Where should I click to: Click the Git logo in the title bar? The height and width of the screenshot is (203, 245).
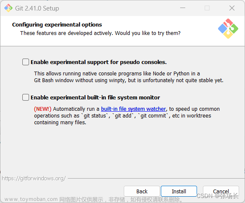pos(8,8)
